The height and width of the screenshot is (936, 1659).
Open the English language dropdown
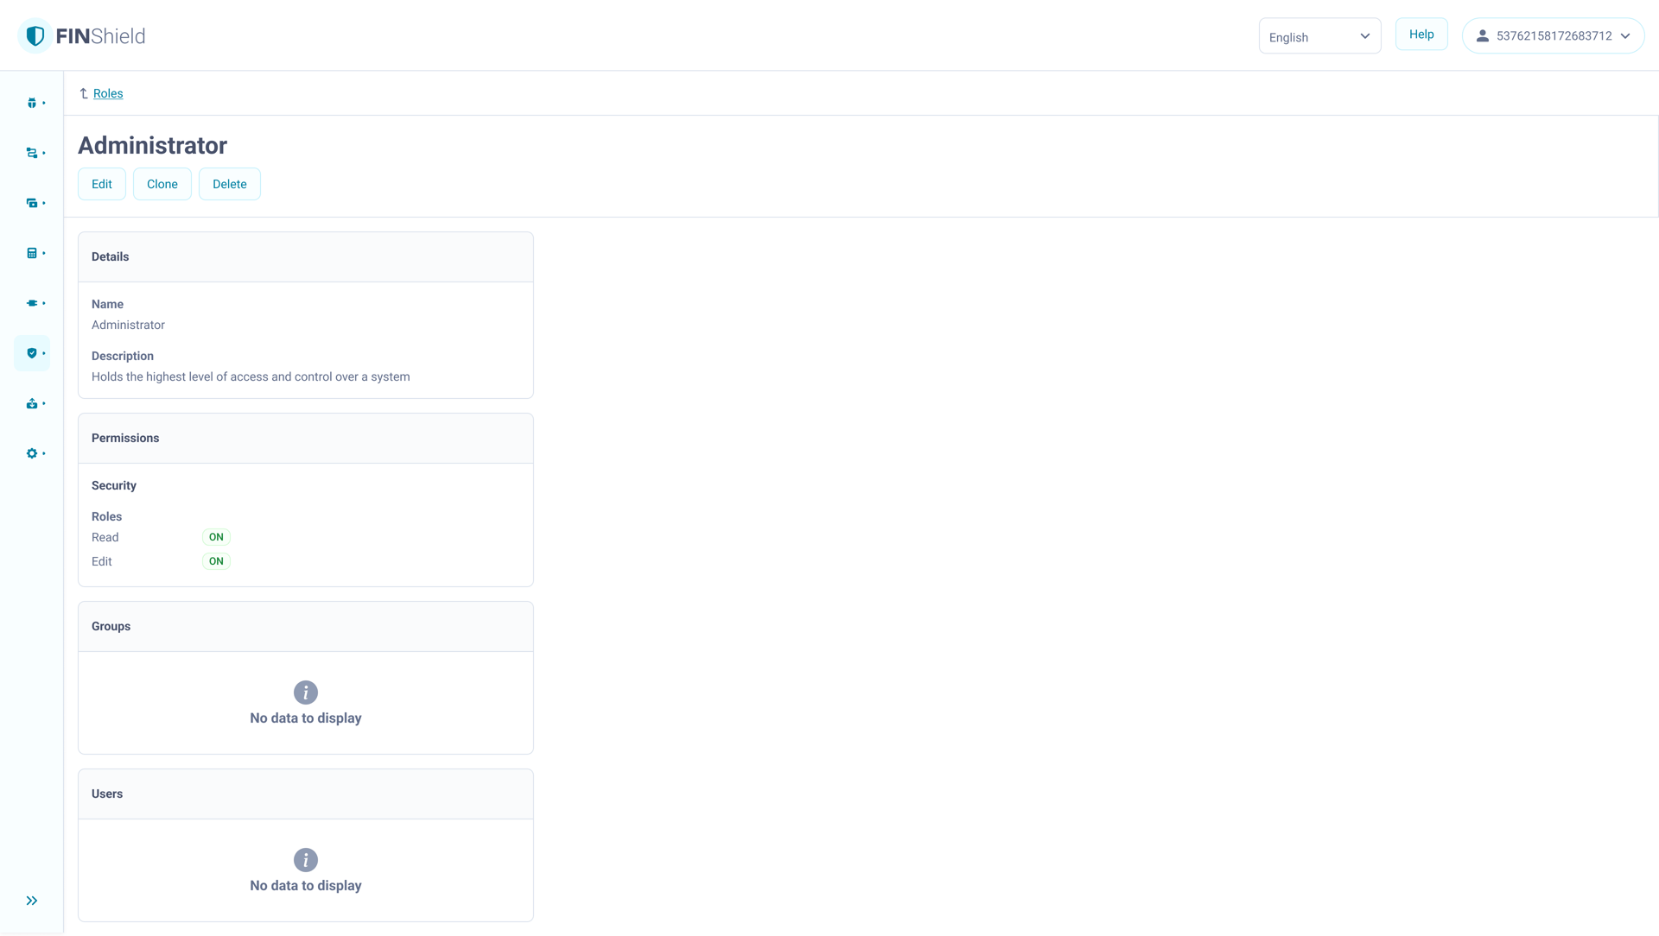pos(1319,36)
